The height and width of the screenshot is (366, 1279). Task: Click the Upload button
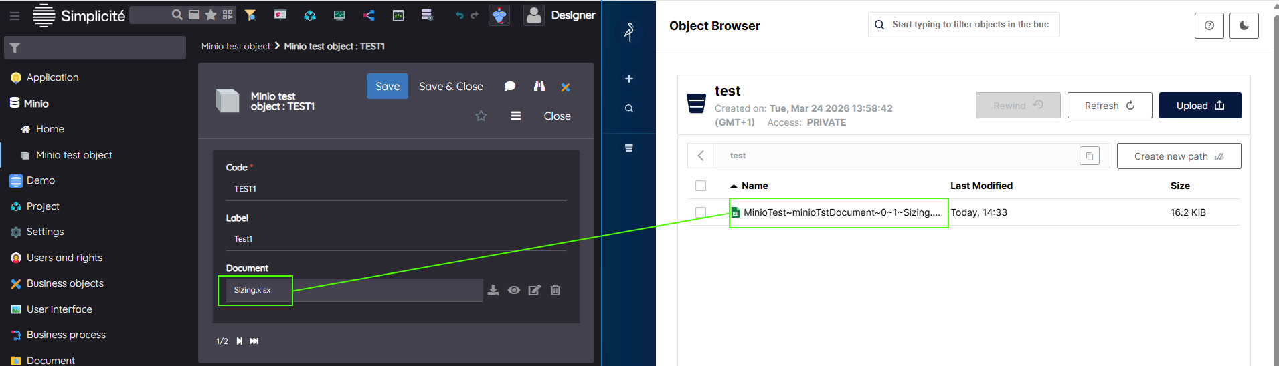[1199, 106]
